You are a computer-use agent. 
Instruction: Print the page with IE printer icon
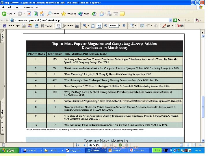coord(109,14)
